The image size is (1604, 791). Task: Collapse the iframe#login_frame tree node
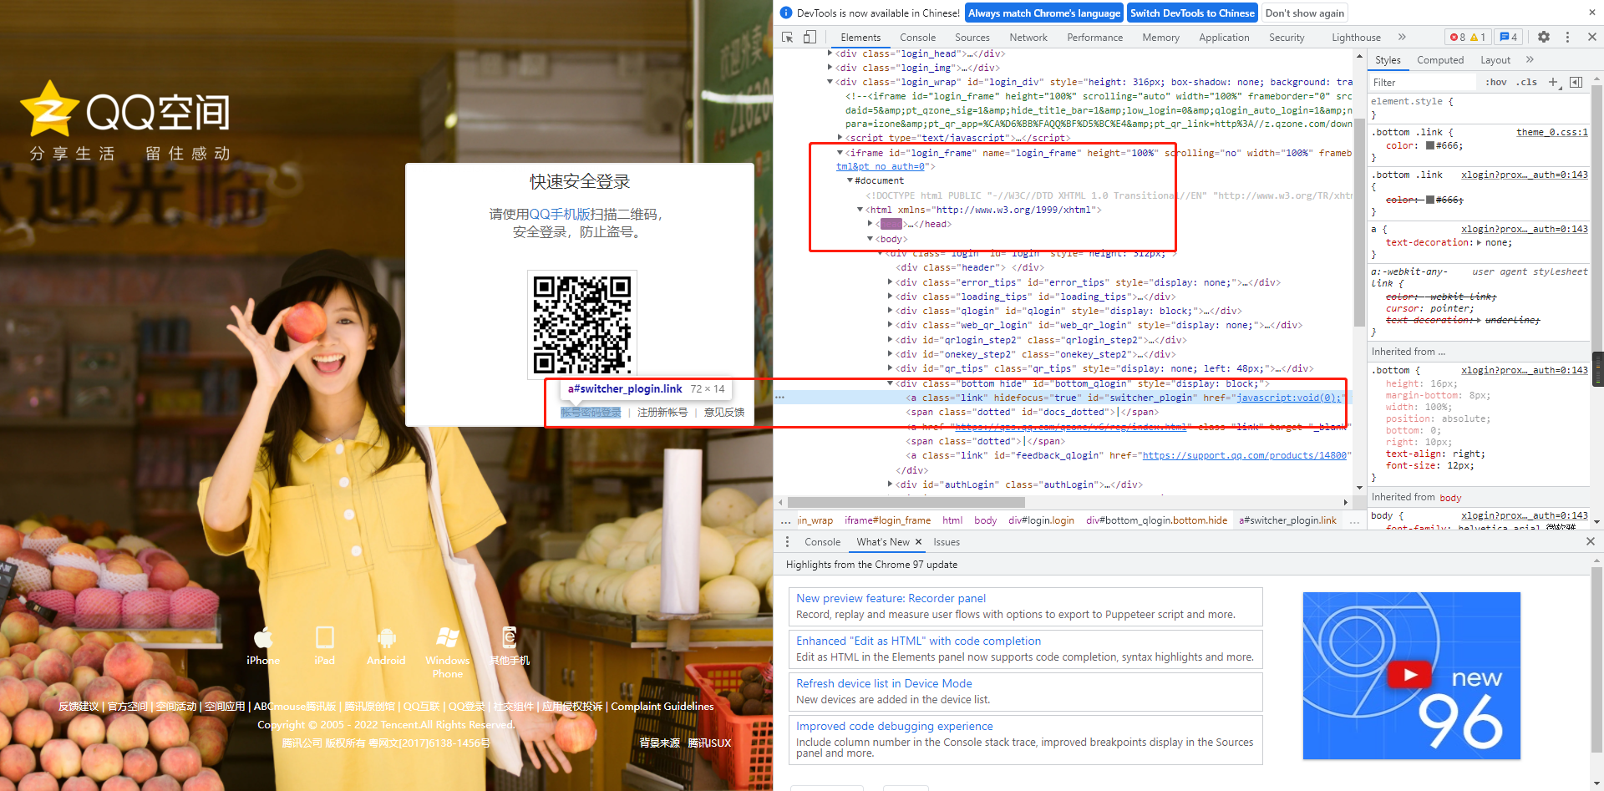click(841, 152)
